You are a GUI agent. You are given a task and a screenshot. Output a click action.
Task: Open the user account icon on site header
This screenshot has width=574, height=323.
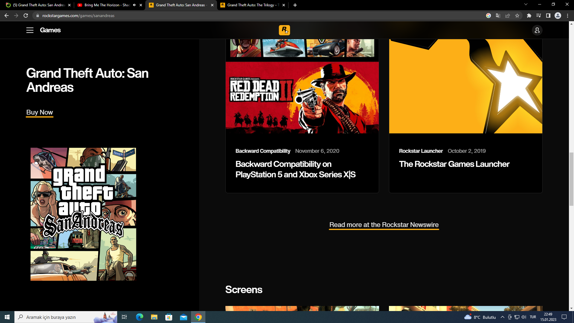(x=537, y=30)
